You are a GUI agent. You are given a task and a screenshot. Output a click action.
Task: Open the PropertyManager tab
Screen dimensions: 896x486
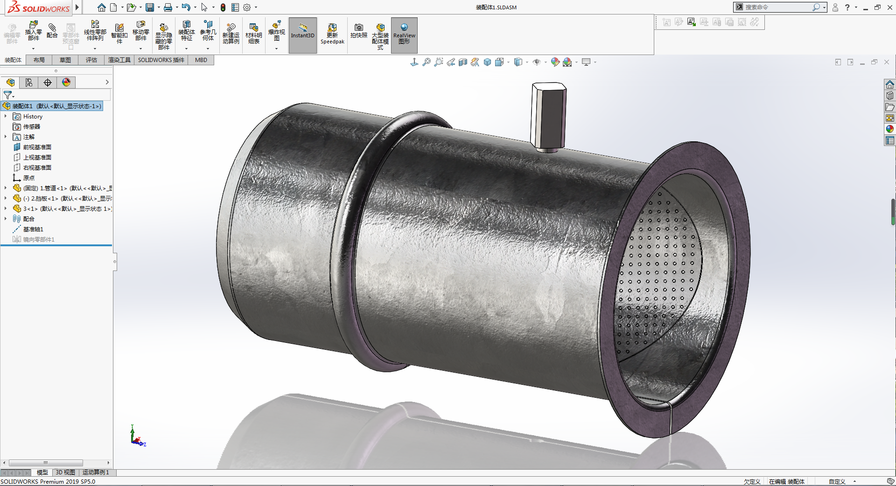[29, 83]
